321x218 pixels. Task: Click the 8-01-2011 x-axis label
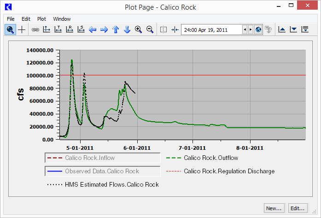[250, 148]
